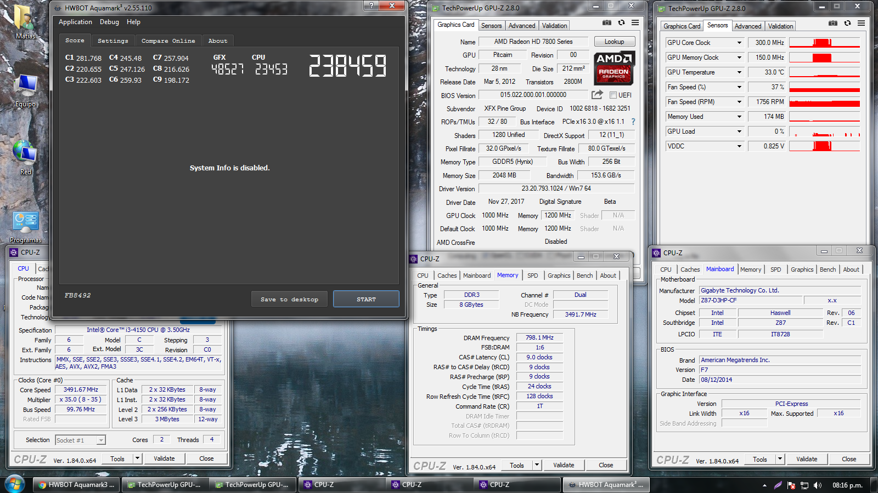Click the BIOS share/export icon in GPU-Z
Image resolution: width=878 pixels, height=493 pixels.
click(597, 95)
